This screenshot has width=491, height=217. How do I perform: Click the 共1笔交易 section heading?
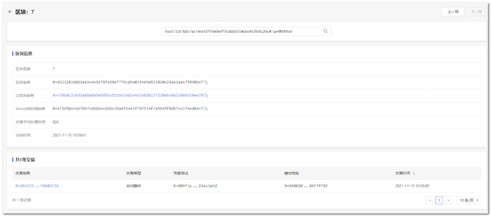25,160
